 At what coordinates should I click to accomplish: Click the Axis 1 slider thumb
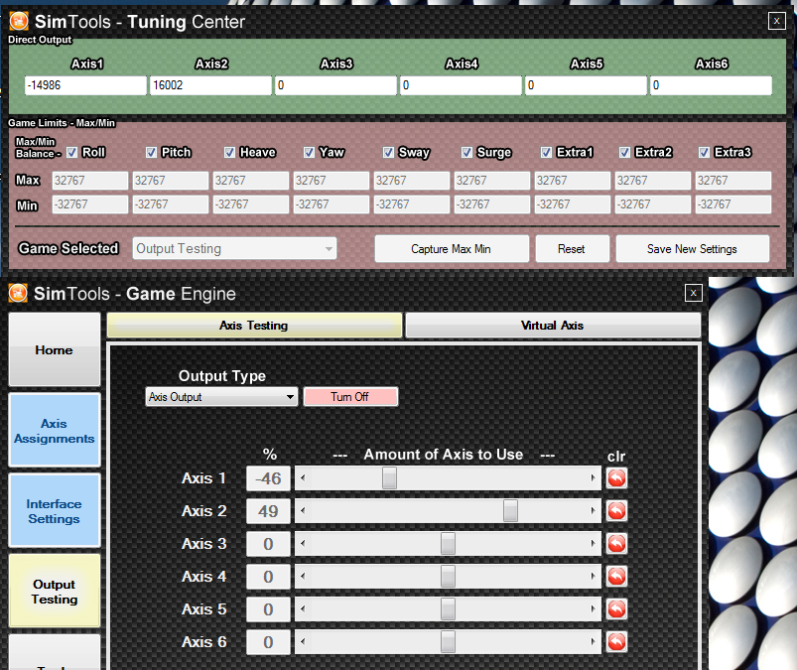click(x=389, y=478)
